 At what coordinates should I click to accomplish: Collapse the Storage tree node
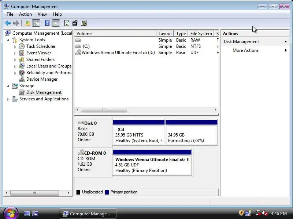click(8, 86)
